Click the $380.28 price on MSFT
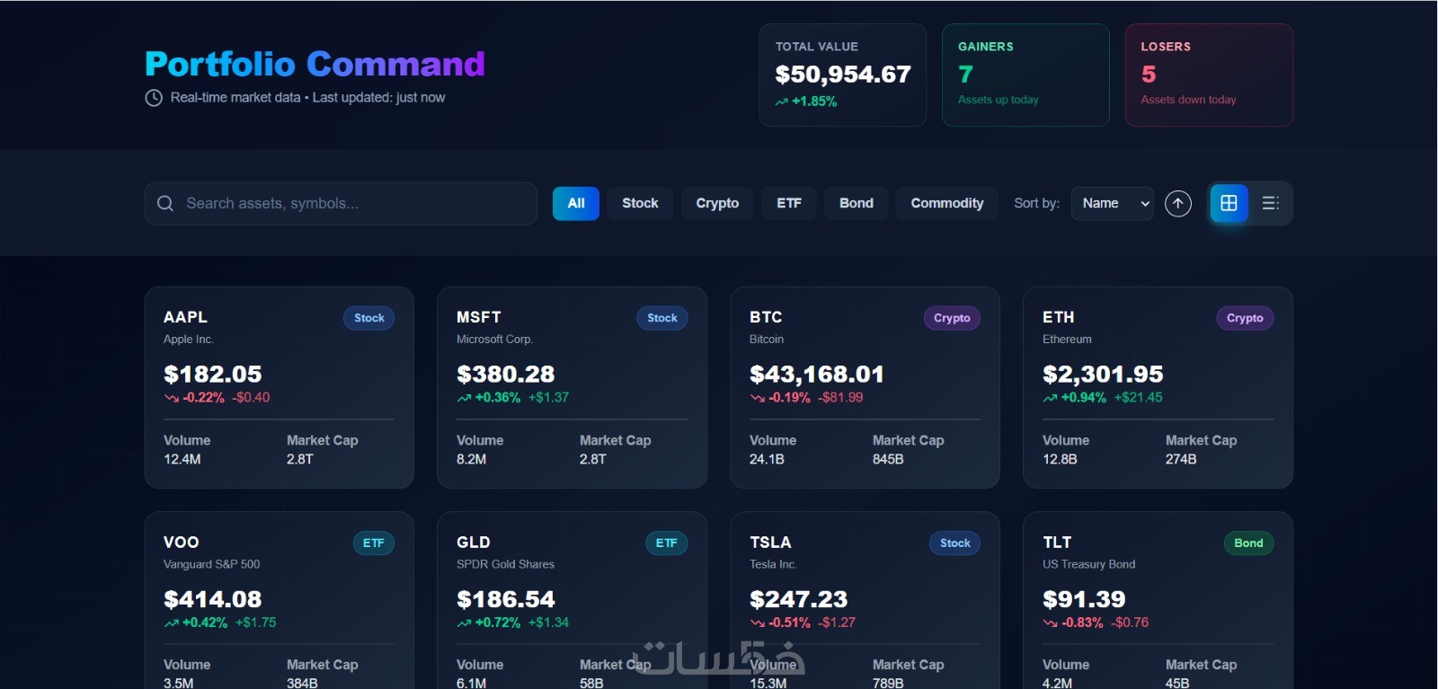1438x689 pixels. 506,375
